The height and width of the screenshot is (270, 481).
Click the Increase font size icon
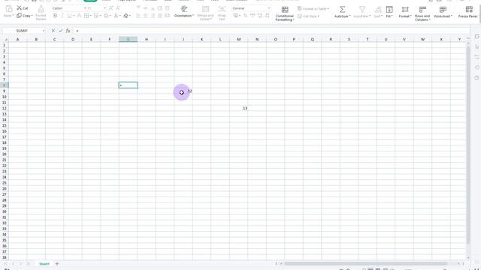click(111, 8)
